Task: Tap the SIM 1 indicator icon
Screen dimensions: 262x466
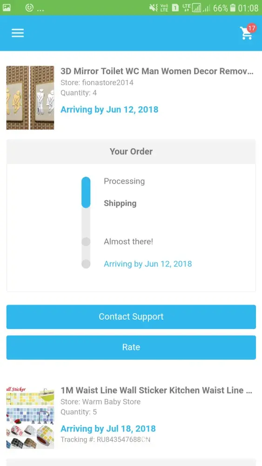Action: point(175,8)
